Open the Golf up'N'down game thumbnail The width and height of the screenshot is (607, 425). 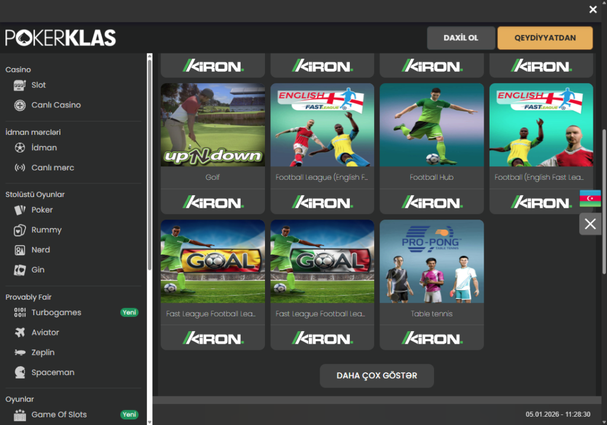[213, 125]
